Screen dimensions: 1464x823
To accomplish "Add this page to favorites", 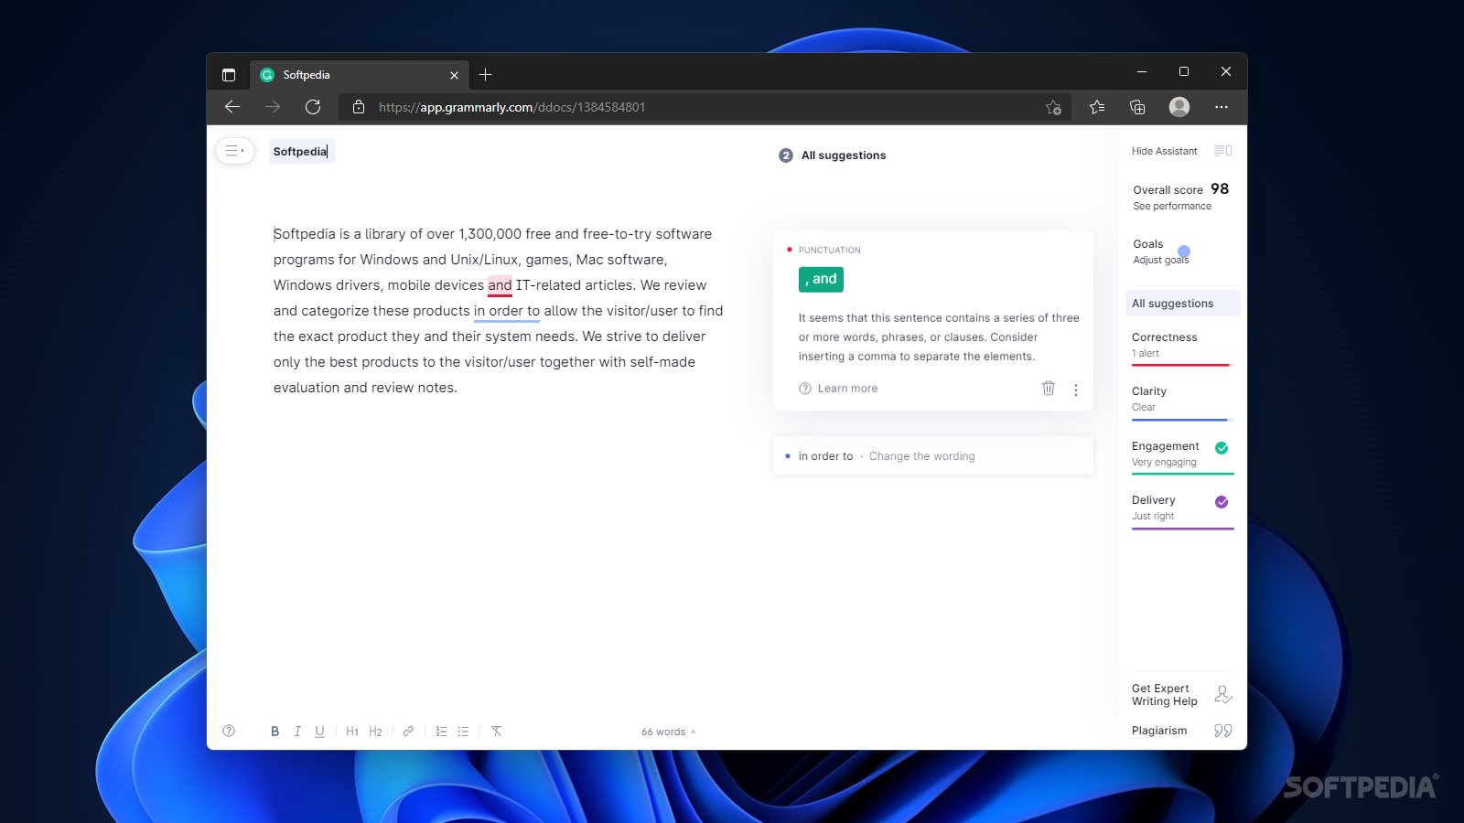I will (1053, 107).
